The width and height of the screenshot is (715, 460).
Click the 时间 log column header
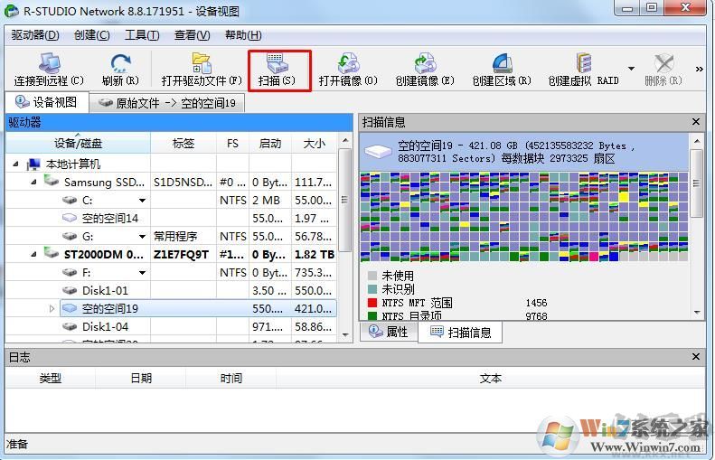tap(230, 378)
